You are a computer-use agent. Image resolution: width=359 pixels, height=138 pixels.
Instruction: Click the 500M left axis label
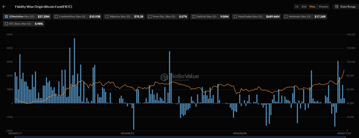(x=10, y=34)
